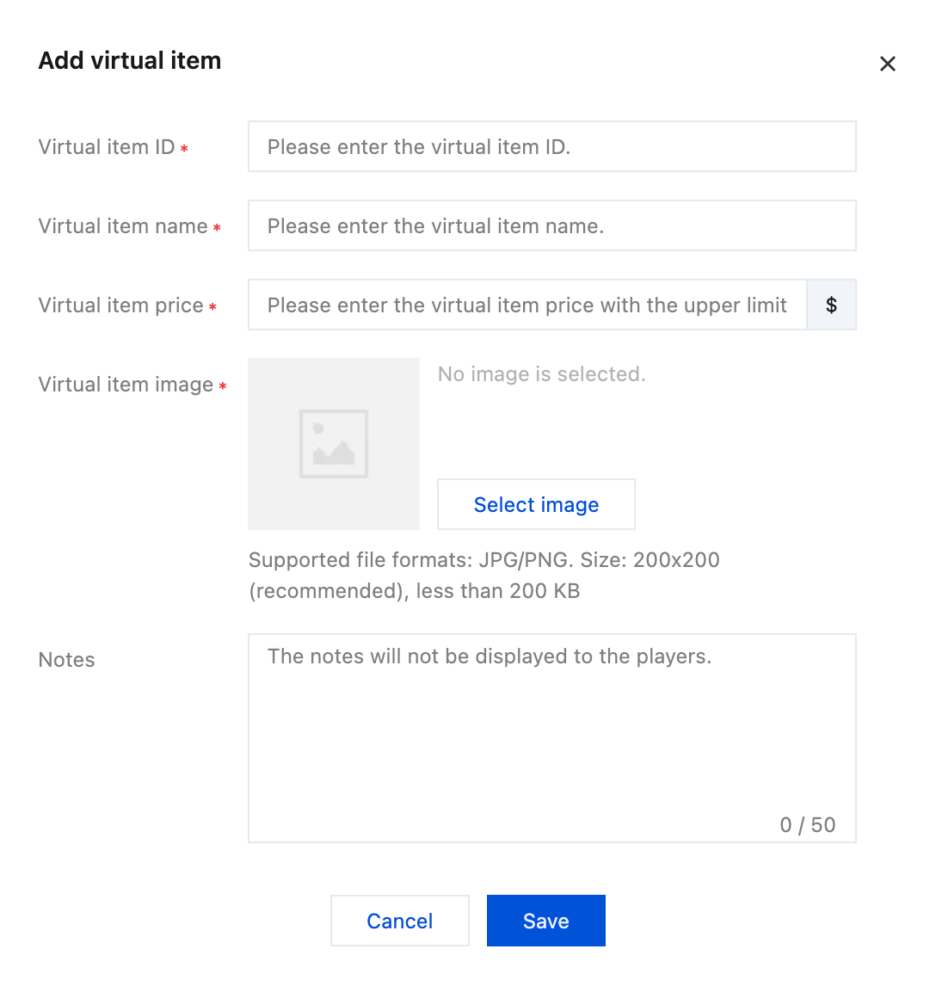This screenshot has width=936, height=986.
Task: Close the Add virtual item dialog
Action: pyautogui.click(x=888, y=64)
